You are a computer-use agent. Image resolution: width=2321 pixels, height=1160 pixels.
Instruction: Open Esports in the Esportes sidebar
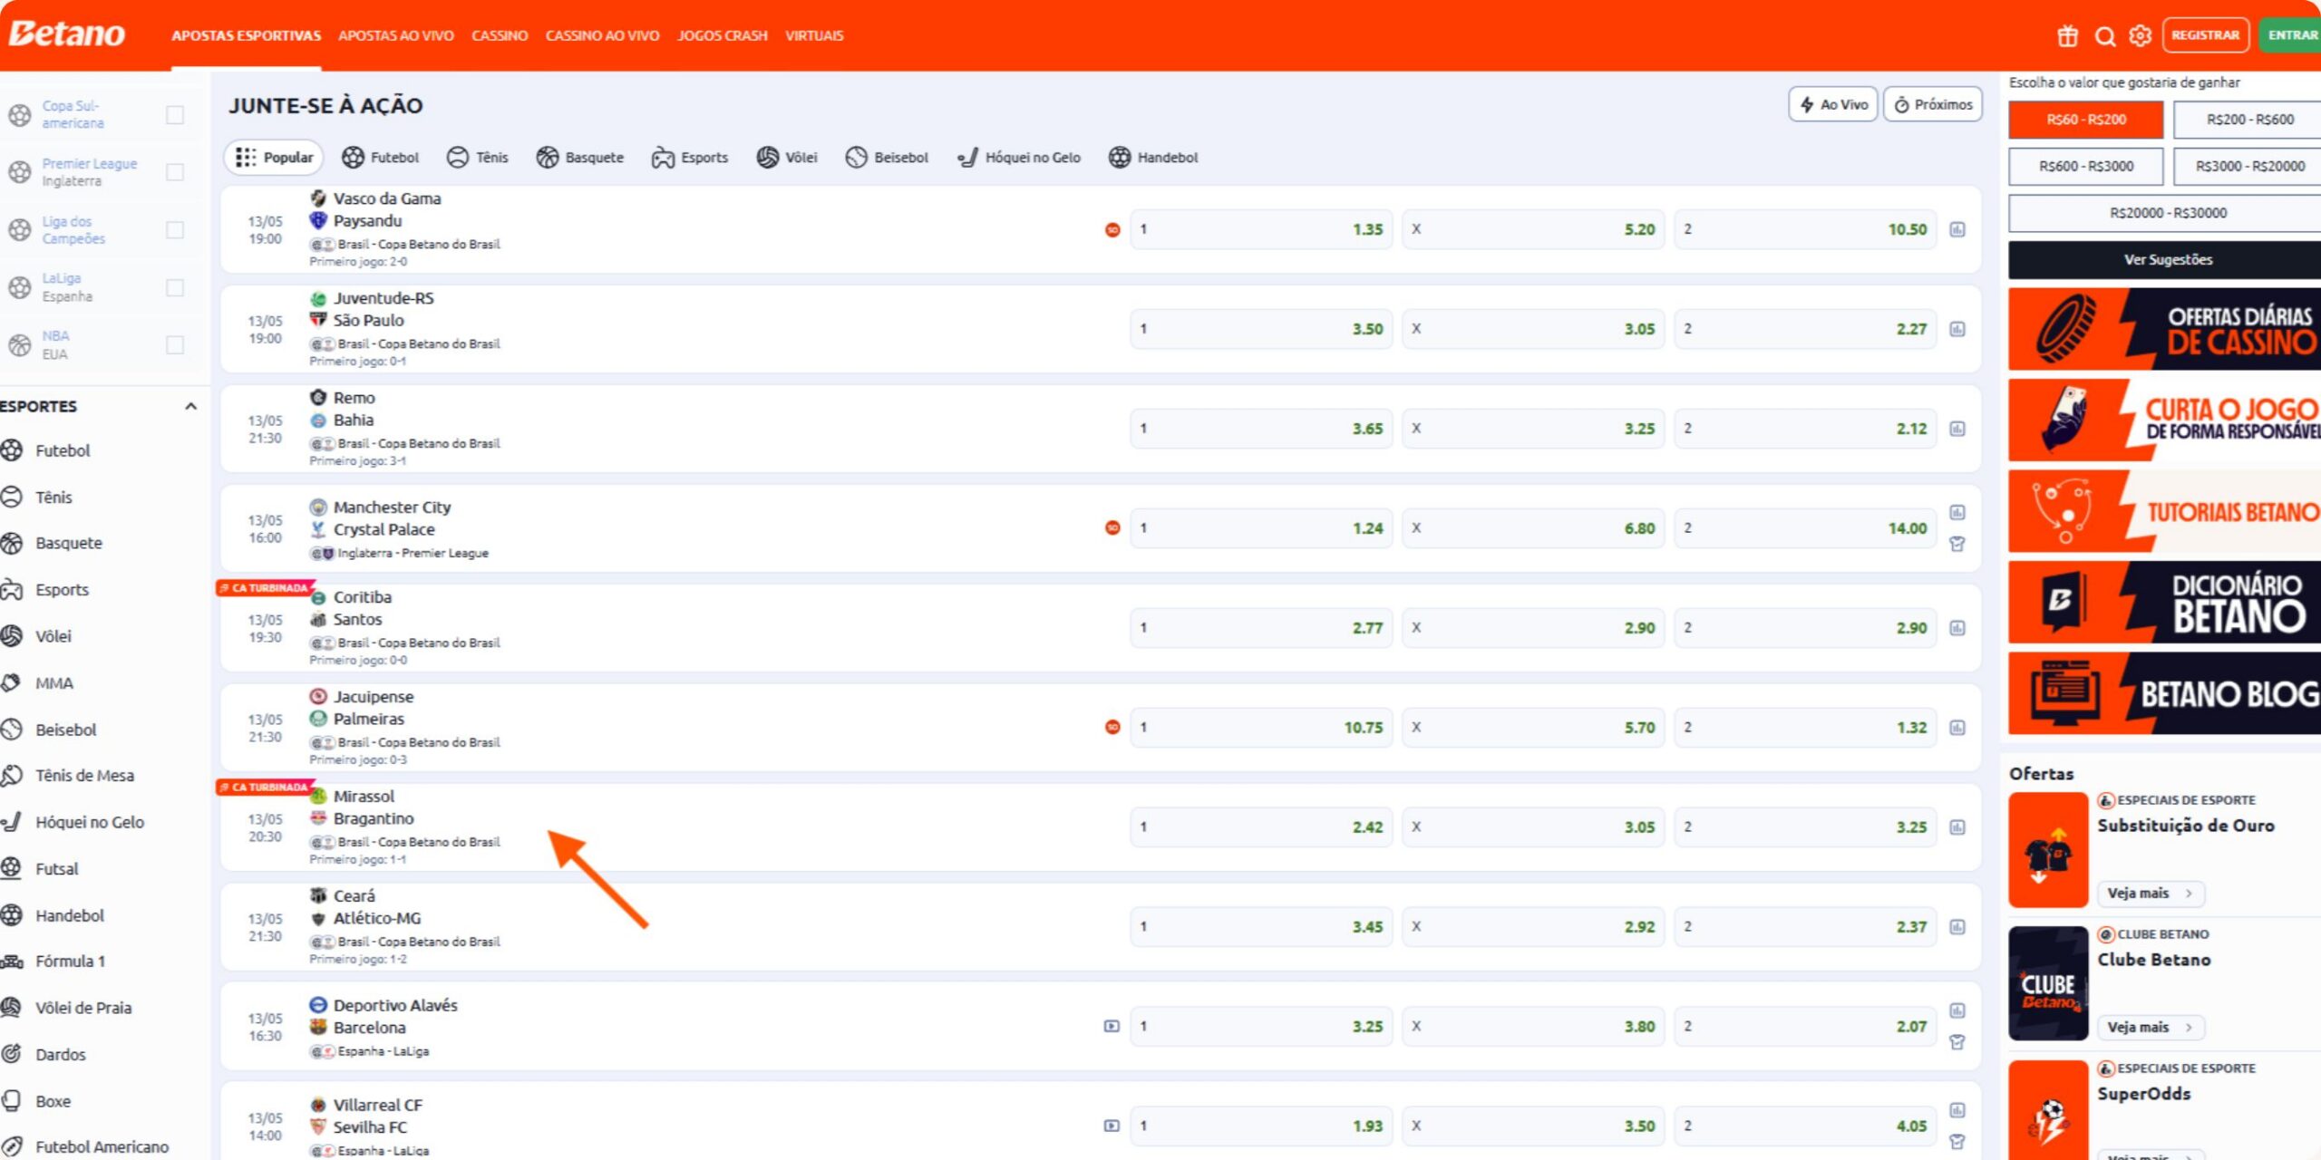point(62,590)
